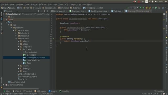This screenshot has height=95, width=168.
Task: Expand External Libraries node
Action: [x=4, y=85]
